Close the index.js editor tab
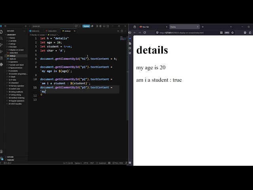The width and height of the screenshot is (253, 190). (75, 31)
